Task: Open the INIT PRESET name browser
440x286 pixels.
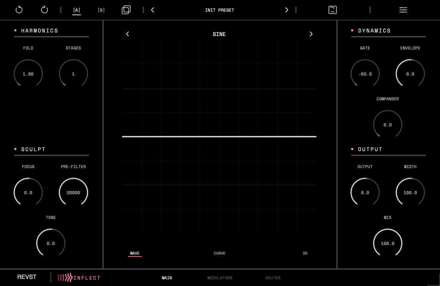Action: pos(220,10)
